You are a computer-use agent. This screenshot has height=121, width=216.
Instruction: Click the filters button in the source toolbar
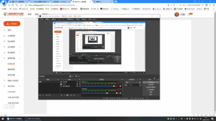[x=78, y=76]
